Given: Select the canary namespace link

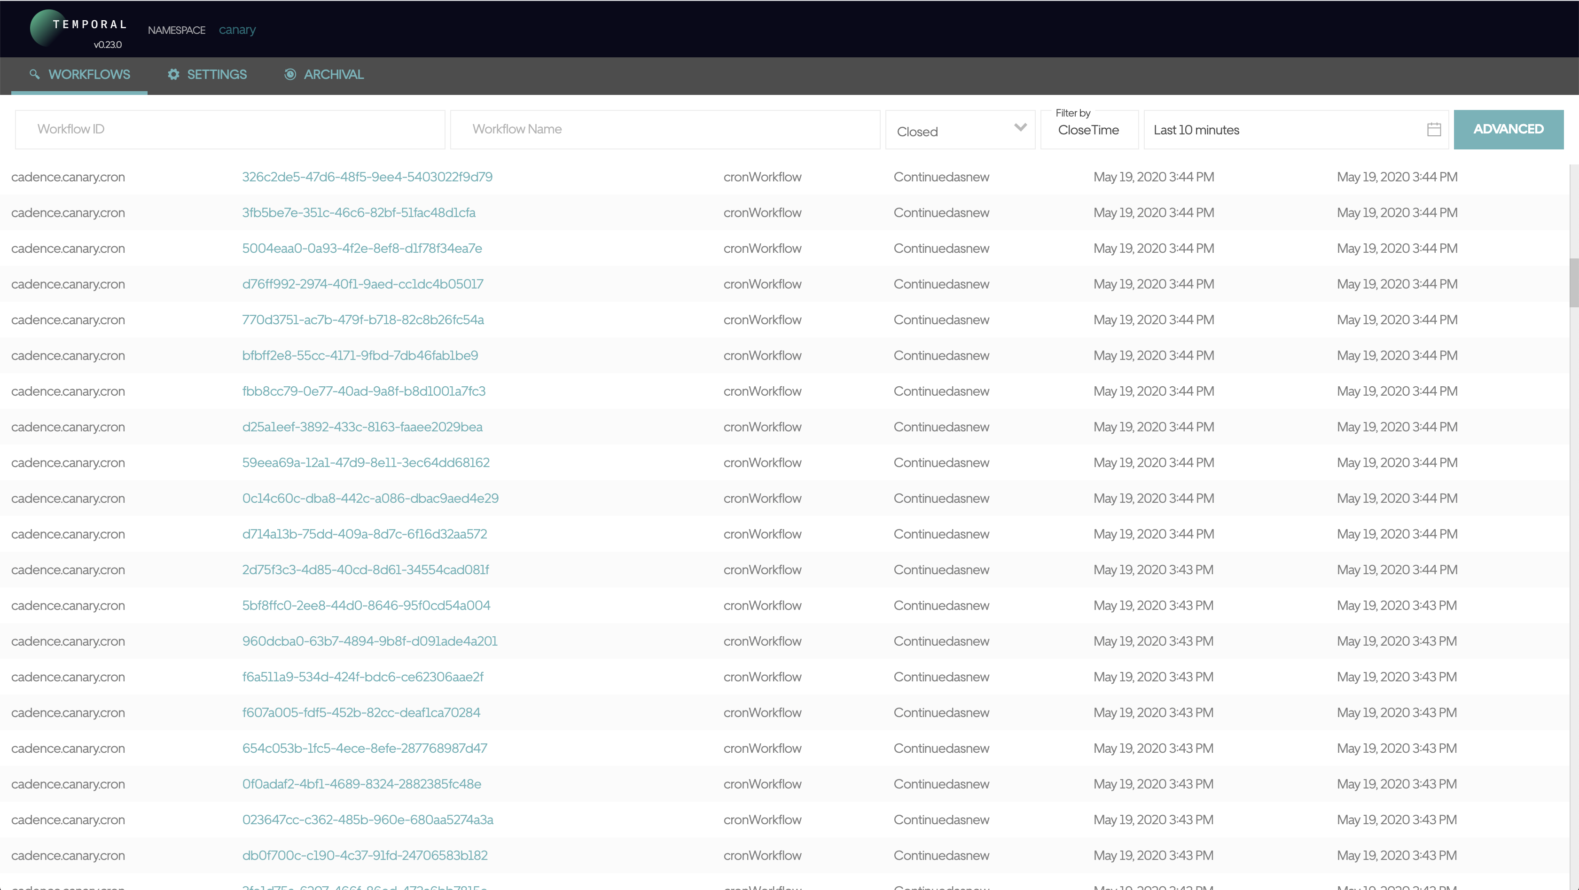Looking at the screenshot, I should [x=237, y=30].
